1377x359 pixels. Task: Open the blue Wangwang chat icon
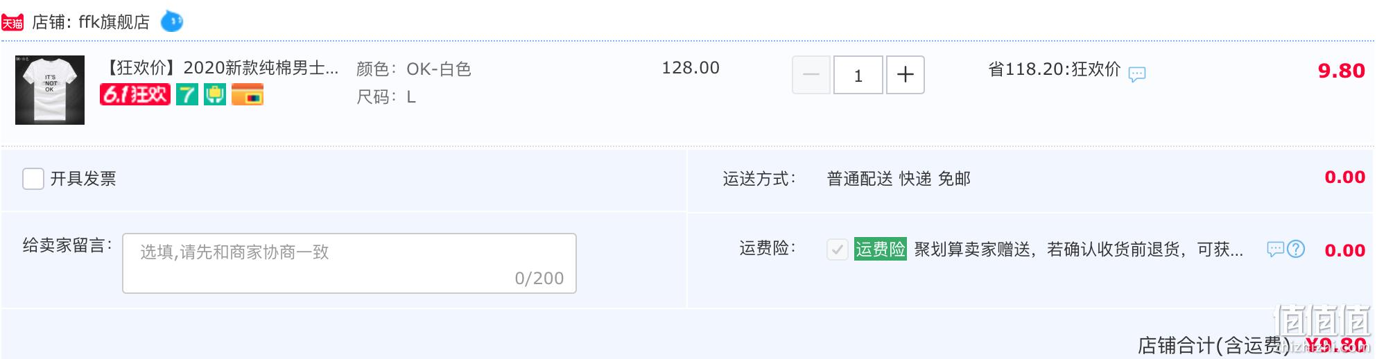pos(171,21)
